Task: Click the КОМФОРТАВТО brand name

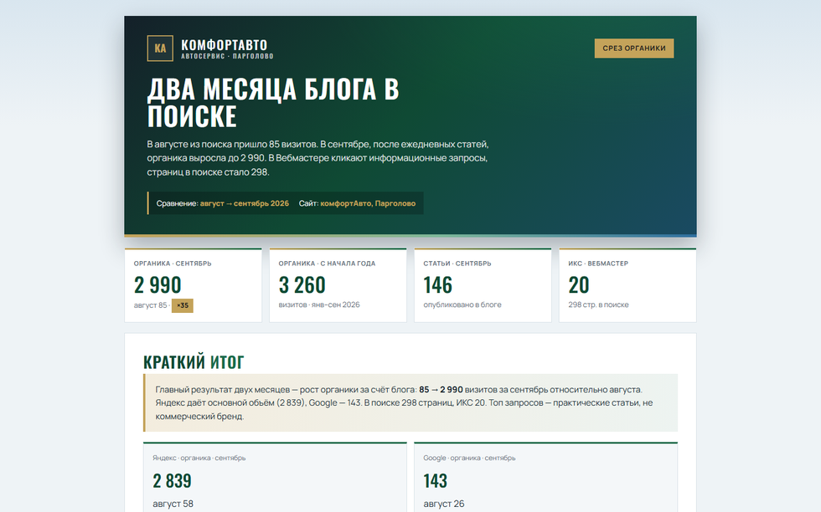Action: [225, 45]
